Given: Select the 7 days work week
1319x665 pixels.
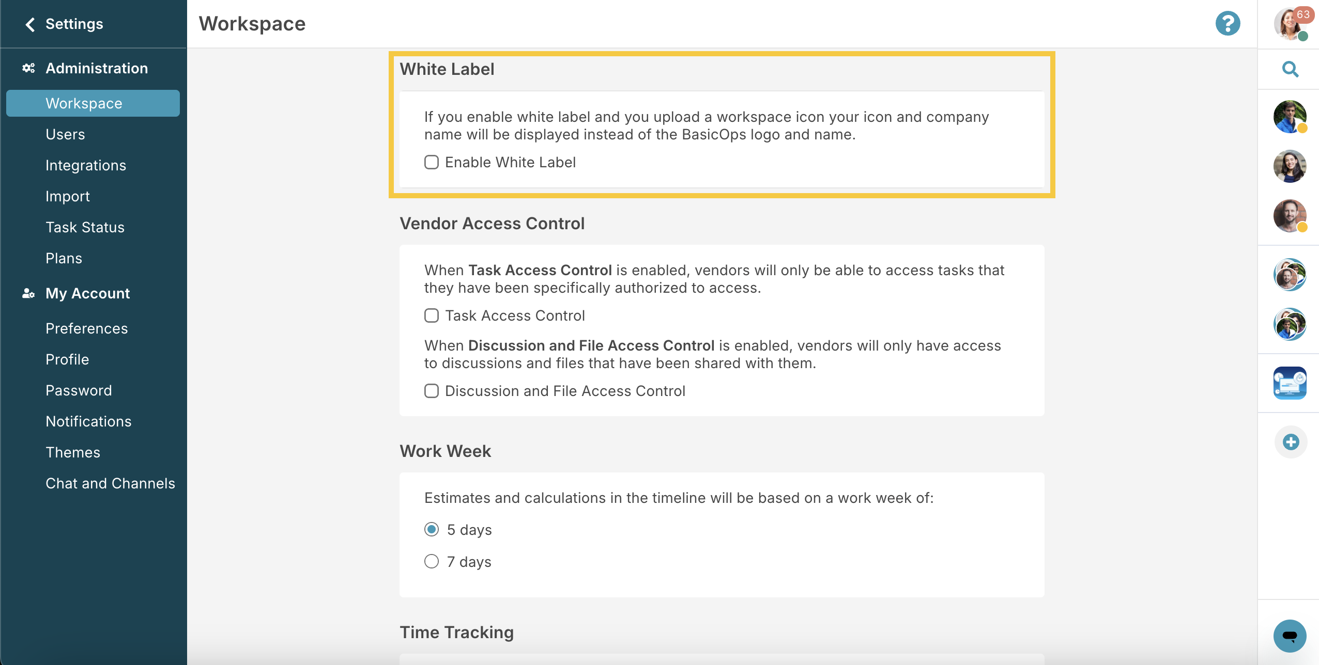Looking at the screenshot, I should [x=432, y=561].
